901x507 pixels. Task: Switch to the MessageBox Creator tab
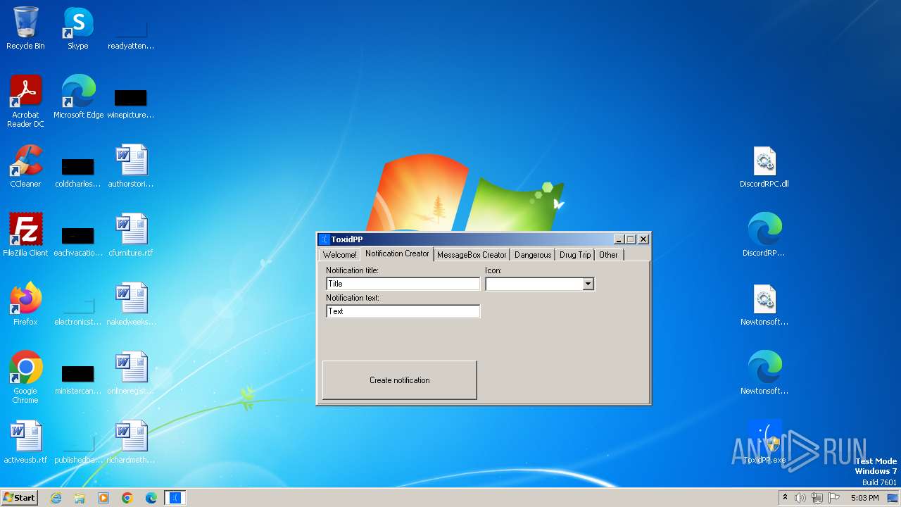tap(472, 255)
